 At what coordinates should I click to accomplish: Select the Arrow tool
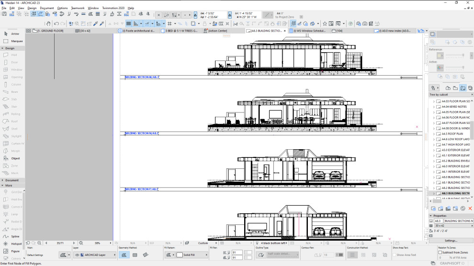[x=12, y=34]
